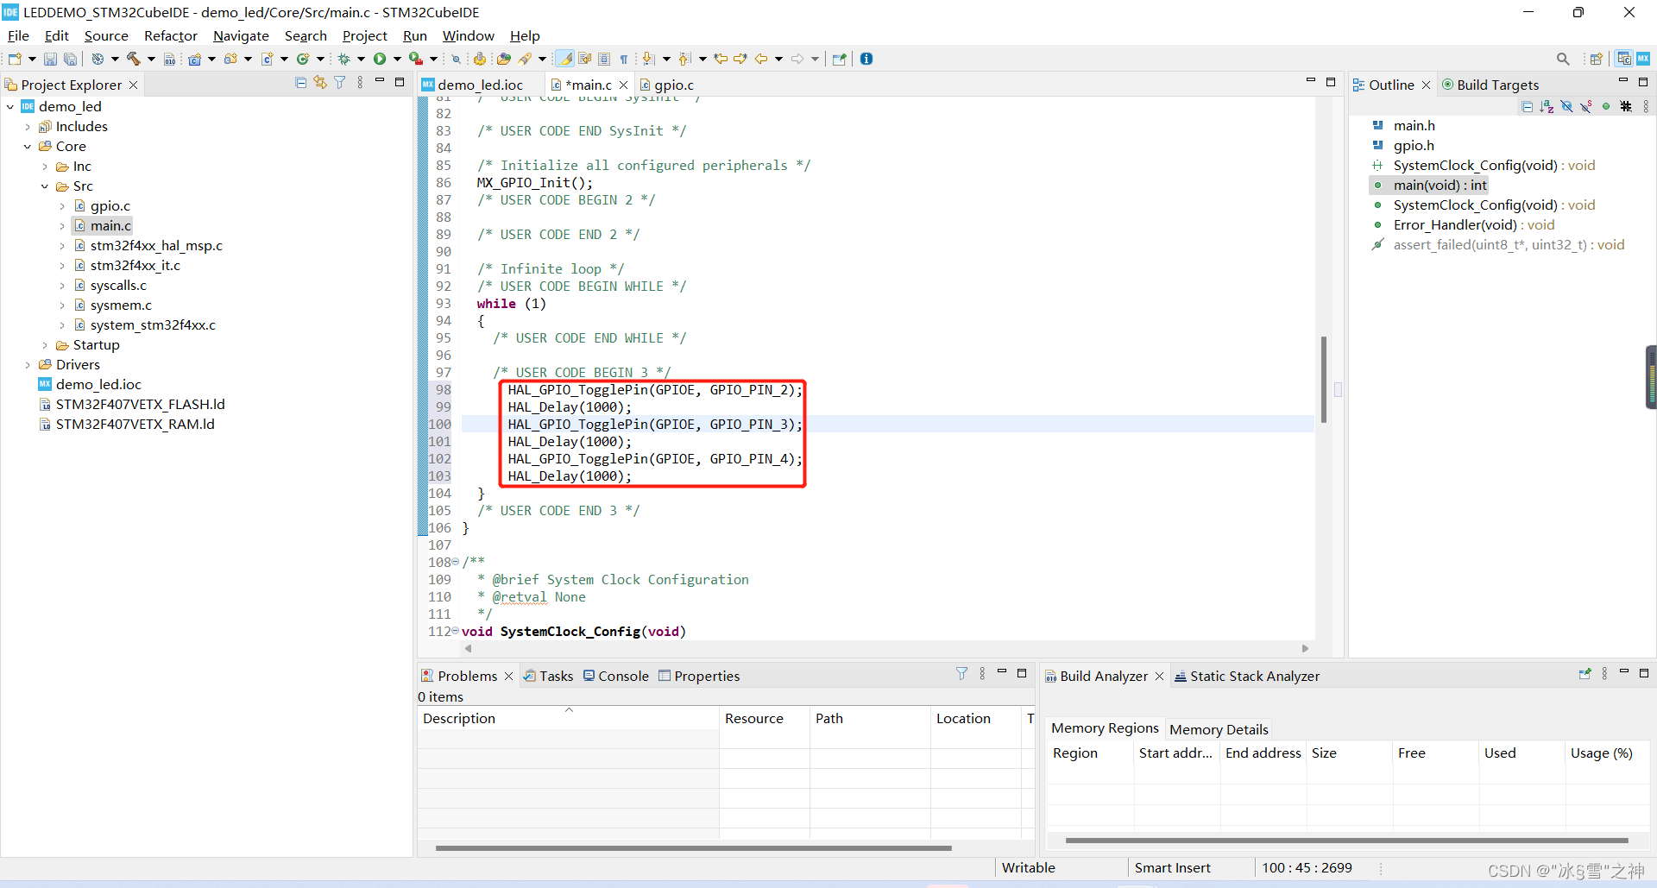The height and width of the screenshot is (888, 1657).
Task: Click the Build Analyzer horizontal scrollbar
Action: tap(1346, 840)
